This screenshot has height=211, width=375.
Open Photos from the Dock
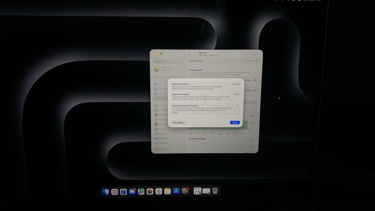tap(150, 192)
